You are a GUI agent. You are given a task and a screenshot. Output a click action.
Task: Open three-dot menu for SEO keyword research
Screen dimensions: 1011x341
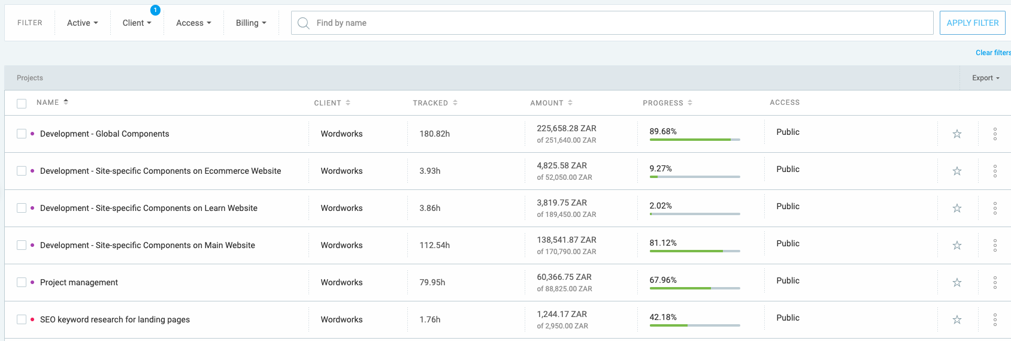click(995, 319)
